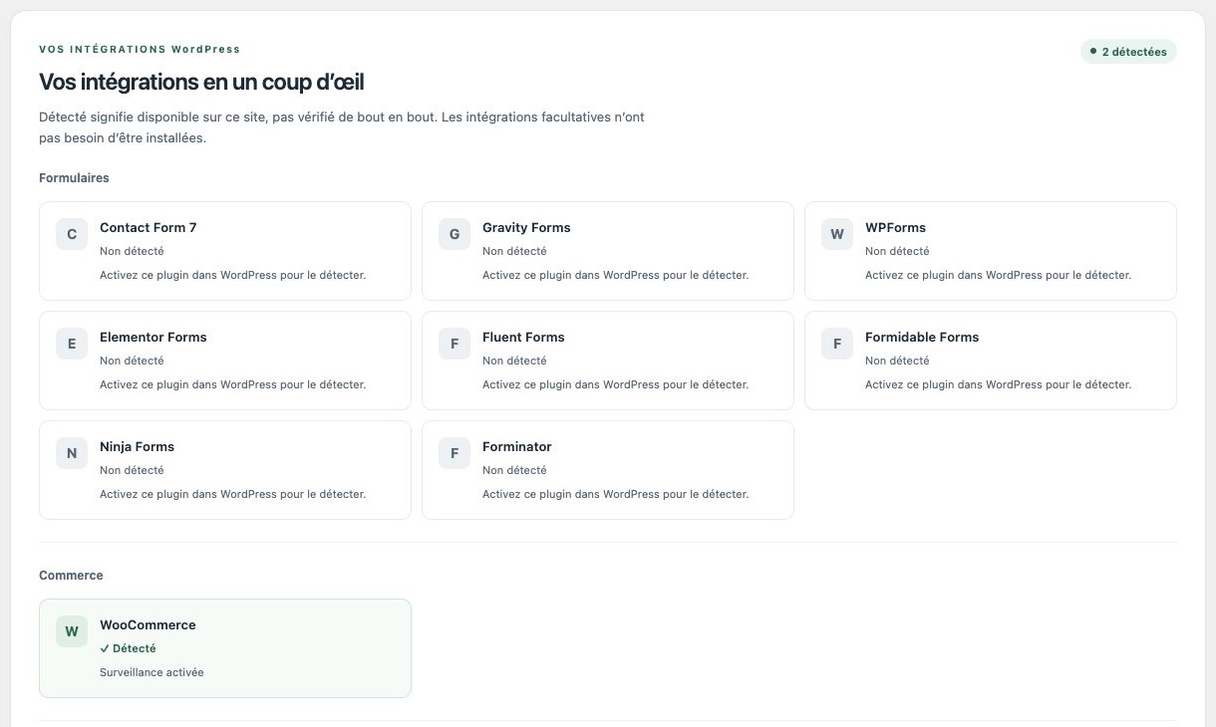Click 'Non détecté' under Formidable Forms

897,362
